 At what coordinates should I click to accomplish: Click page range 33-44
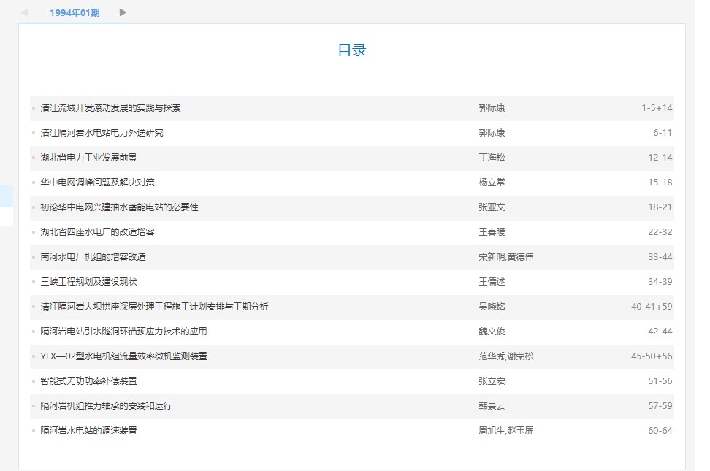[660, 257]
